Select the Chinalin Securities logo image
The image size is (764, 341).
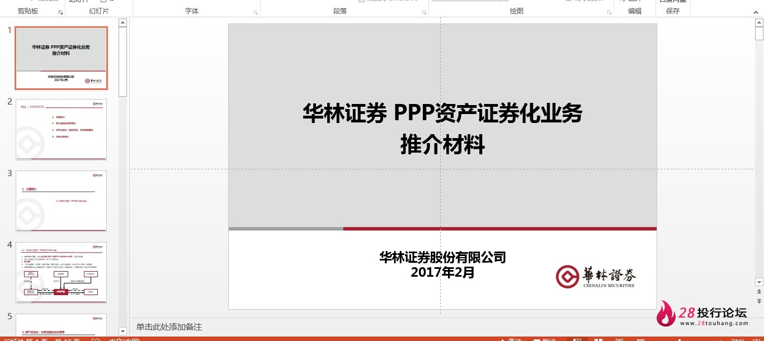tap(596, 276)
